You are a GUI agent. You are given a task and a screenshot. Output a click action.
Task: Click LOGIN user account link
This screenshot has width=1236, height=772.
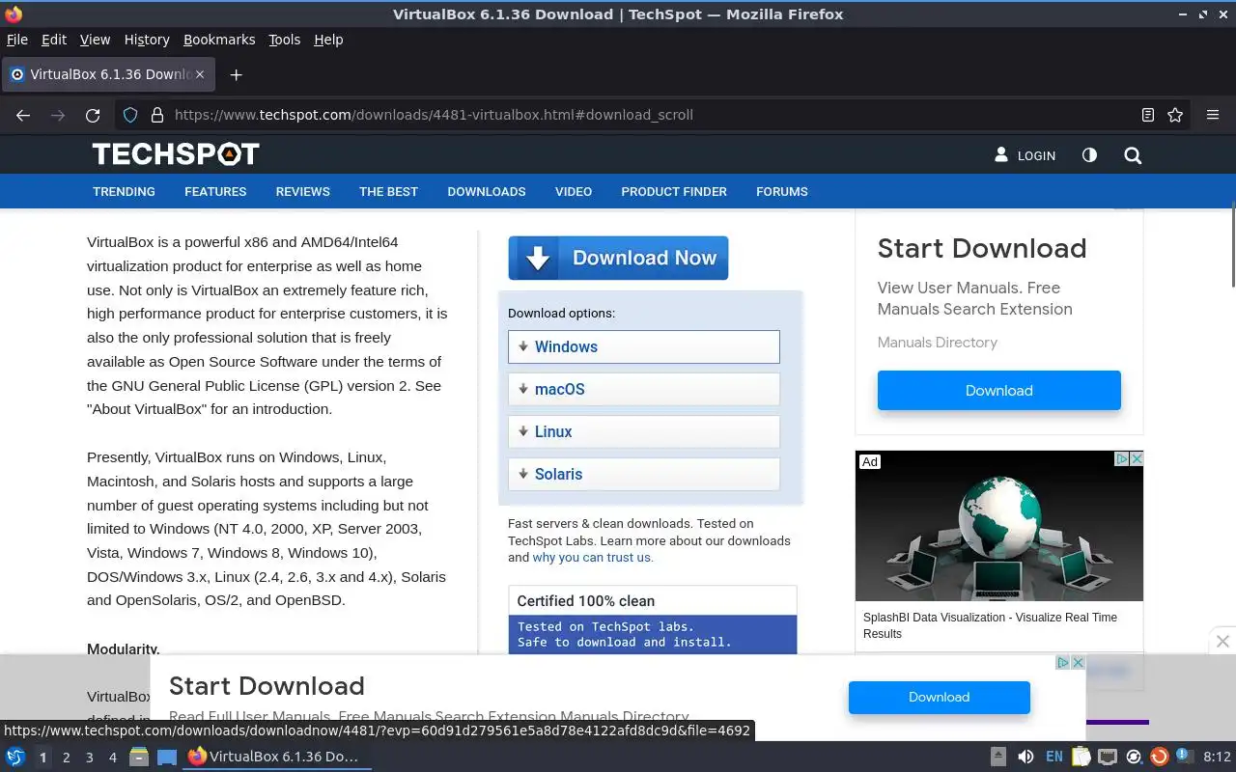(1025, 155)
